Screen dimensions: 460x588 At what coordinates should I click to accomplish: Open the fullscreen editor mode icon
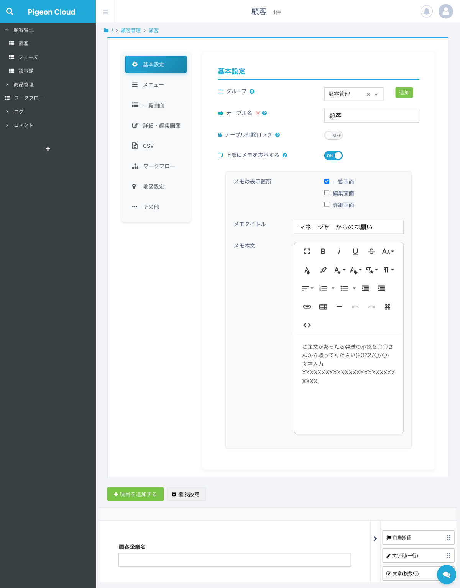click(x=307, y=252)
